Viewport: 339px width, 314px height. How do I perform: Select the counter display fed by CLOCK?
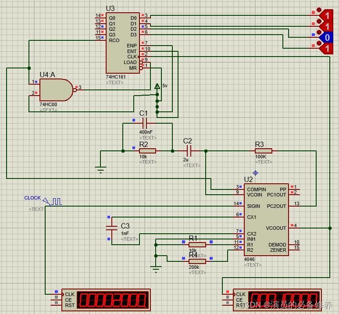pos(106,300)
